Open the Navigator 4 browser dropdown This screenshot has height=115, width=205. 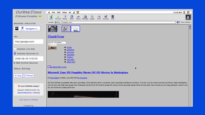click(x=27, y=29)
